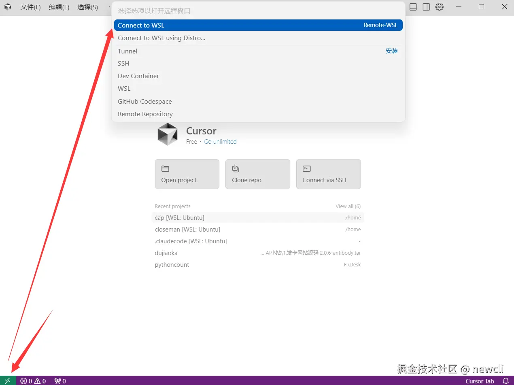Click 安装 link next to Tunnel

[x=392, y=51]
